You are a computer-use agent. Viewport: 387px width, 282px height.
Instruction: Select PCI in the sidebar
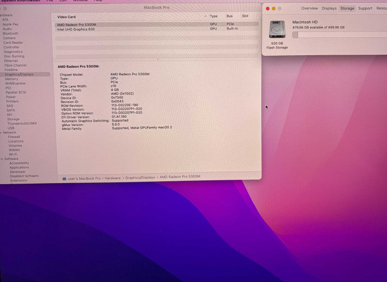pos(8,88)
